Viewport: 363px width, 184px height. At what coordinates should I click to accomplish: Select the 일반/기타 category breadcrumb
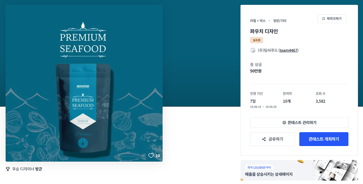tap(280, 21)
